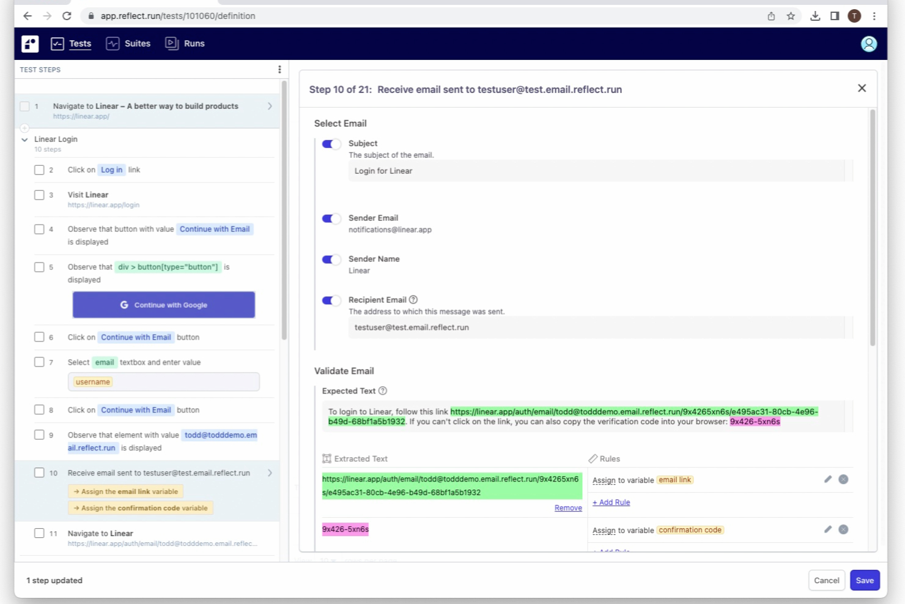Click the Reflect logo in the navigation bar

pos(29,43)
